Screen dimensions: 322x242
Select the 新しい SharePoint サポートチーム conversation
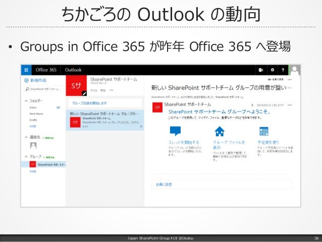(105, 120)
